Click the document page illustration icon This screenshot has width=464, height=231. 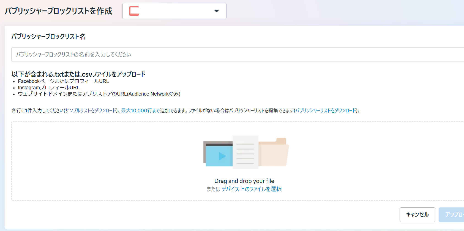tap(245, 152)
